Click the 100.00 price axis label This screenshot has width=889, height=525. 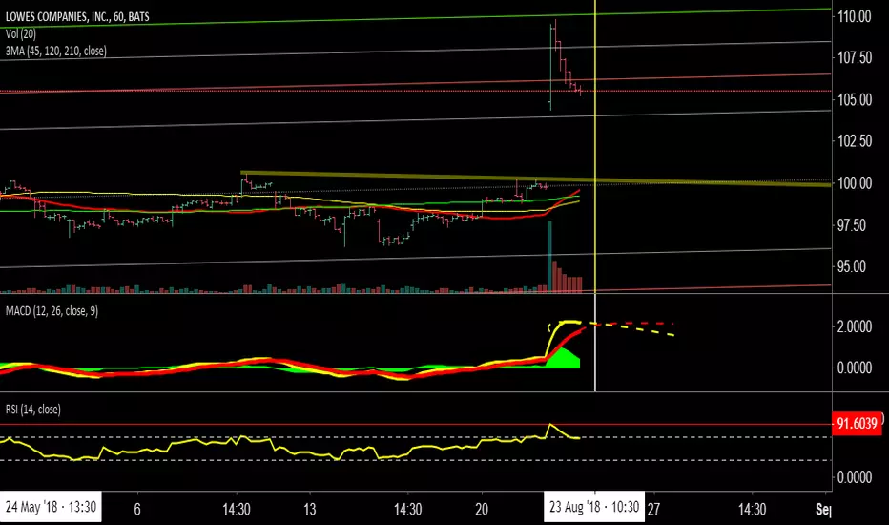[855, 183]
